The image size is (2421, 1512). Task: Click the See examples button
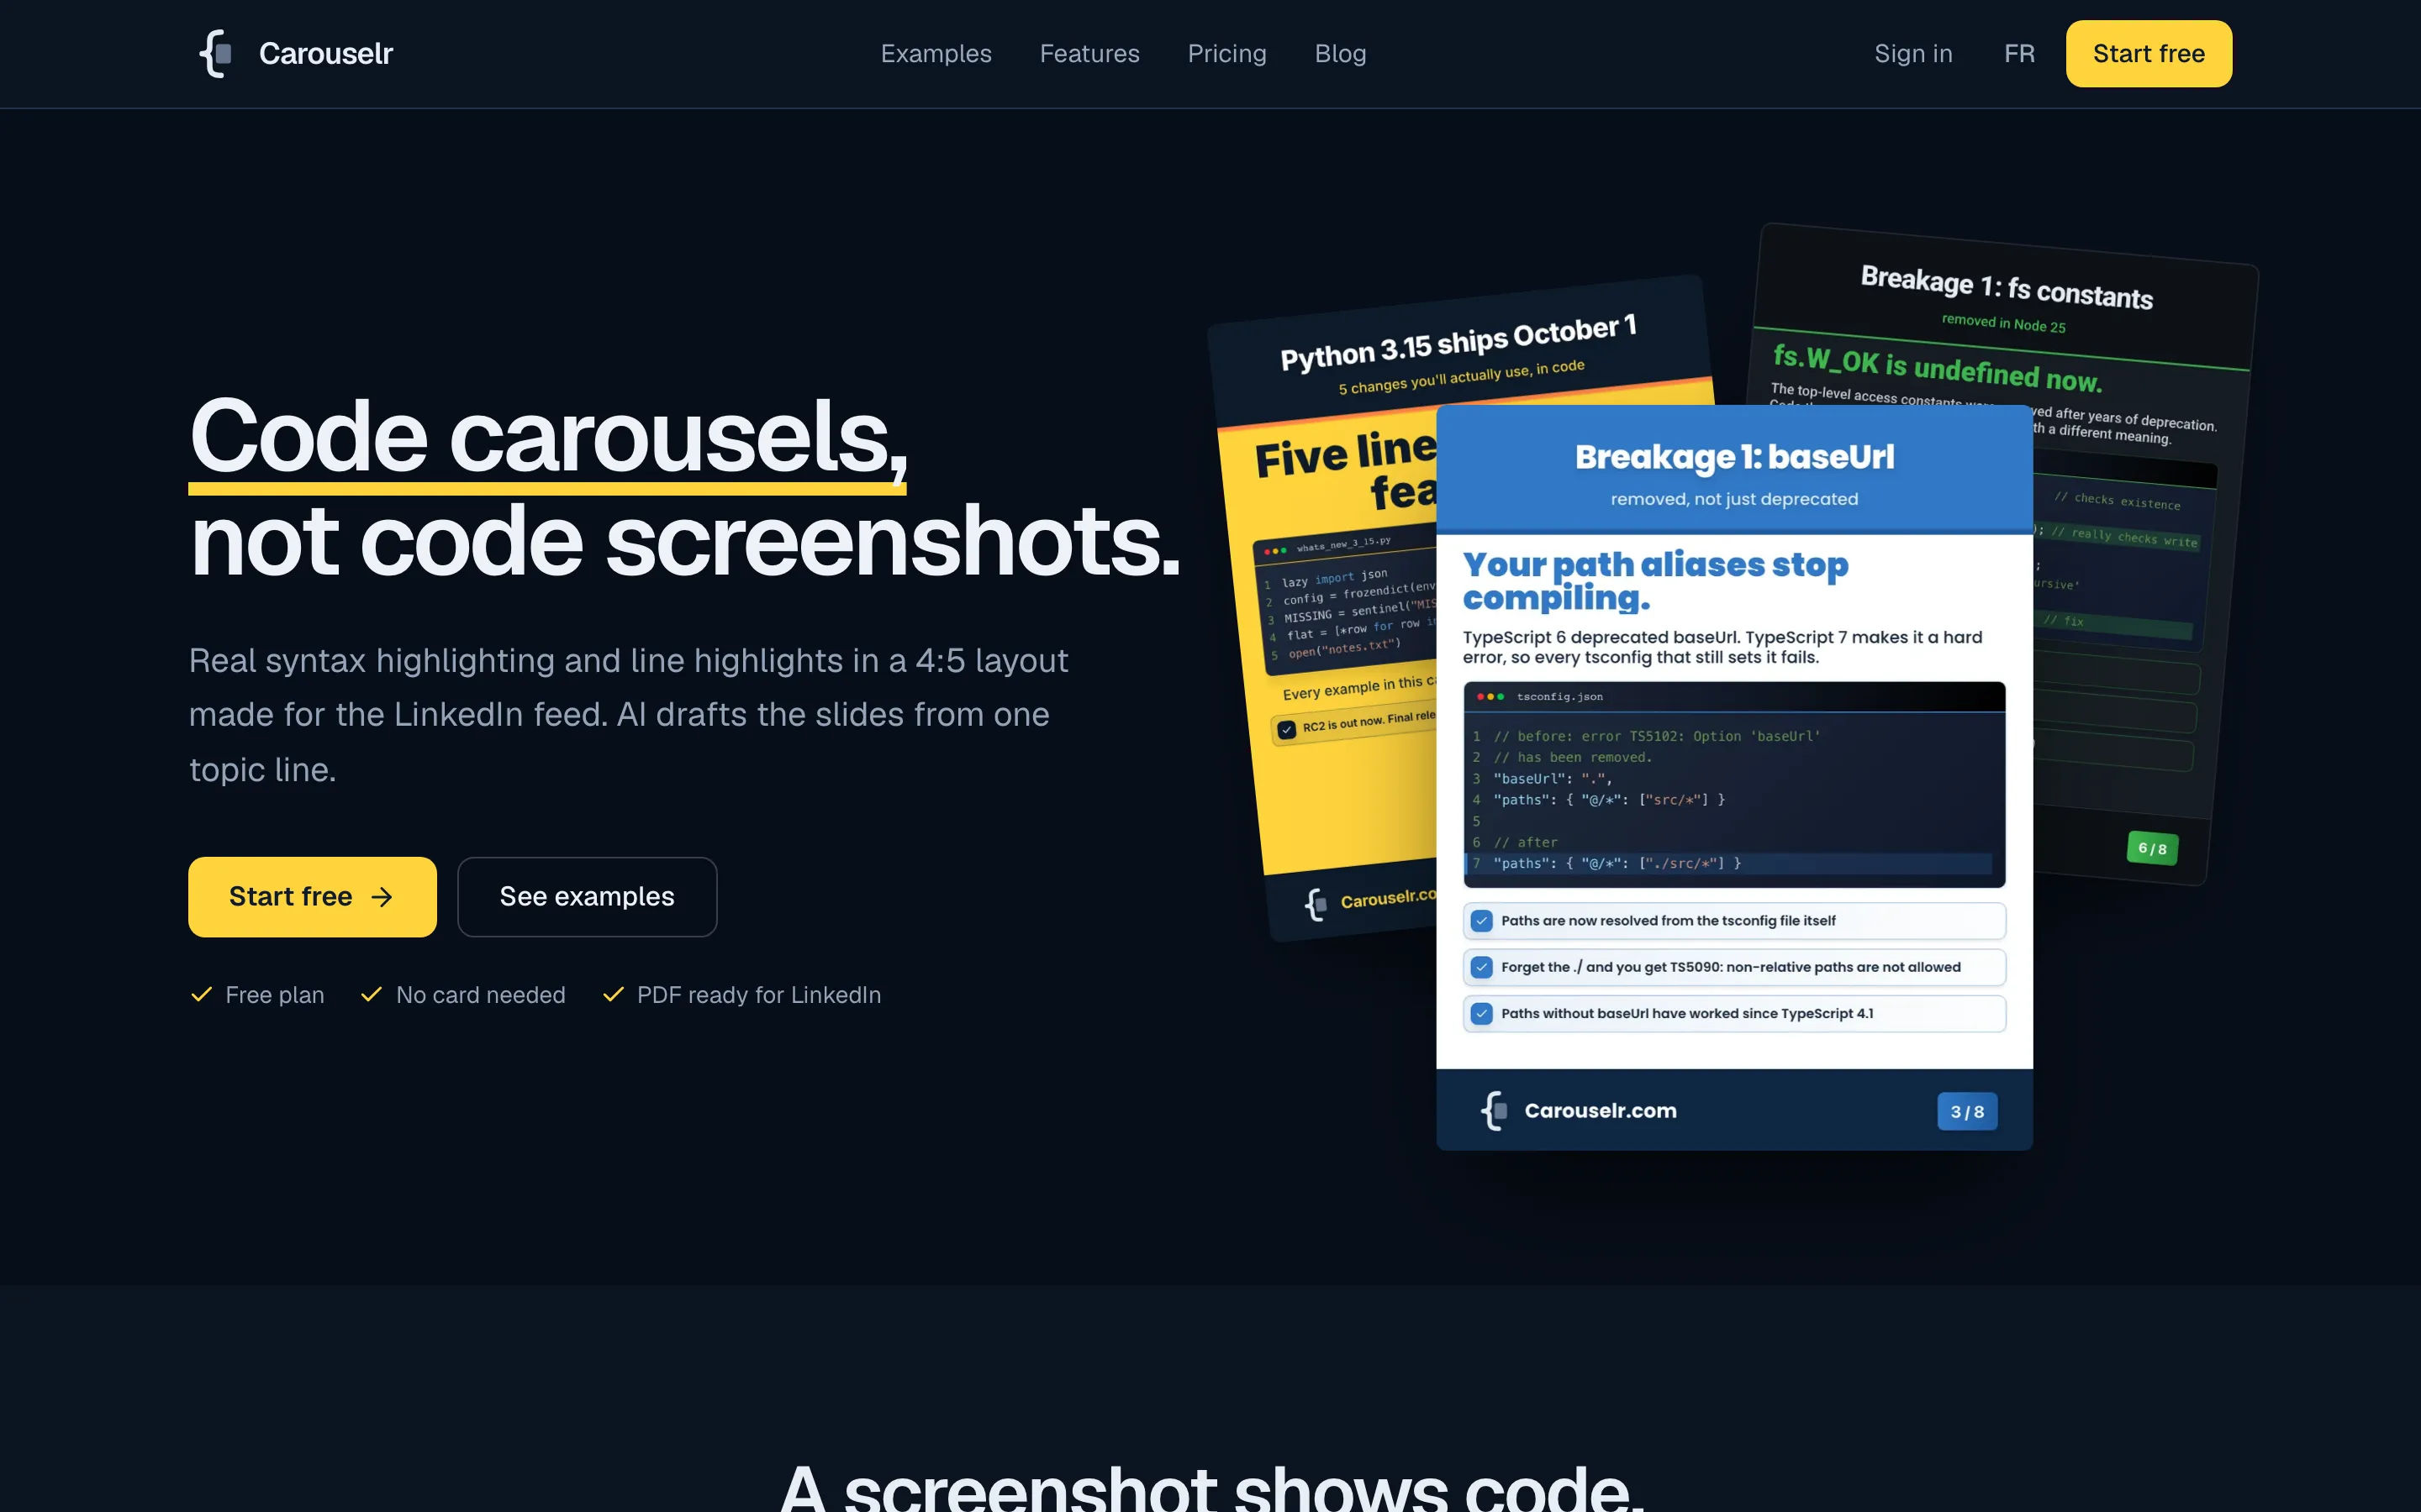point(588,896)
